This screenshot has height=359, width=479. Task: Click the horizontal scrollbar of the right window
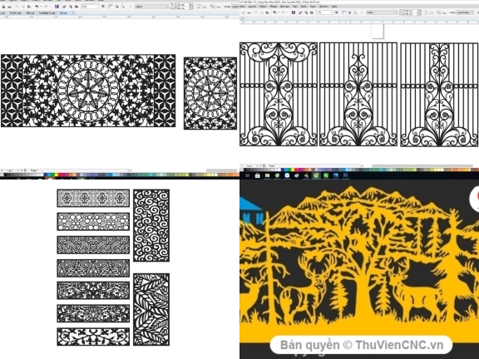(422, 165)
